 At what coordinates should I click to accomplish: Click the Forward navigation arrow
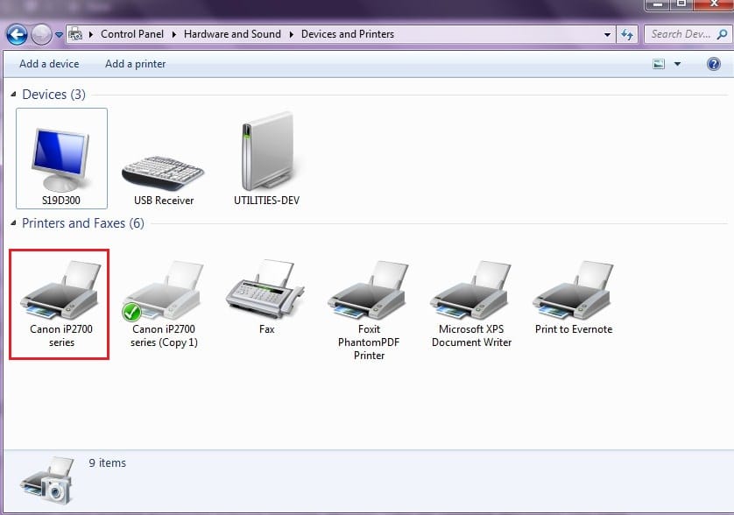(41, 35)
